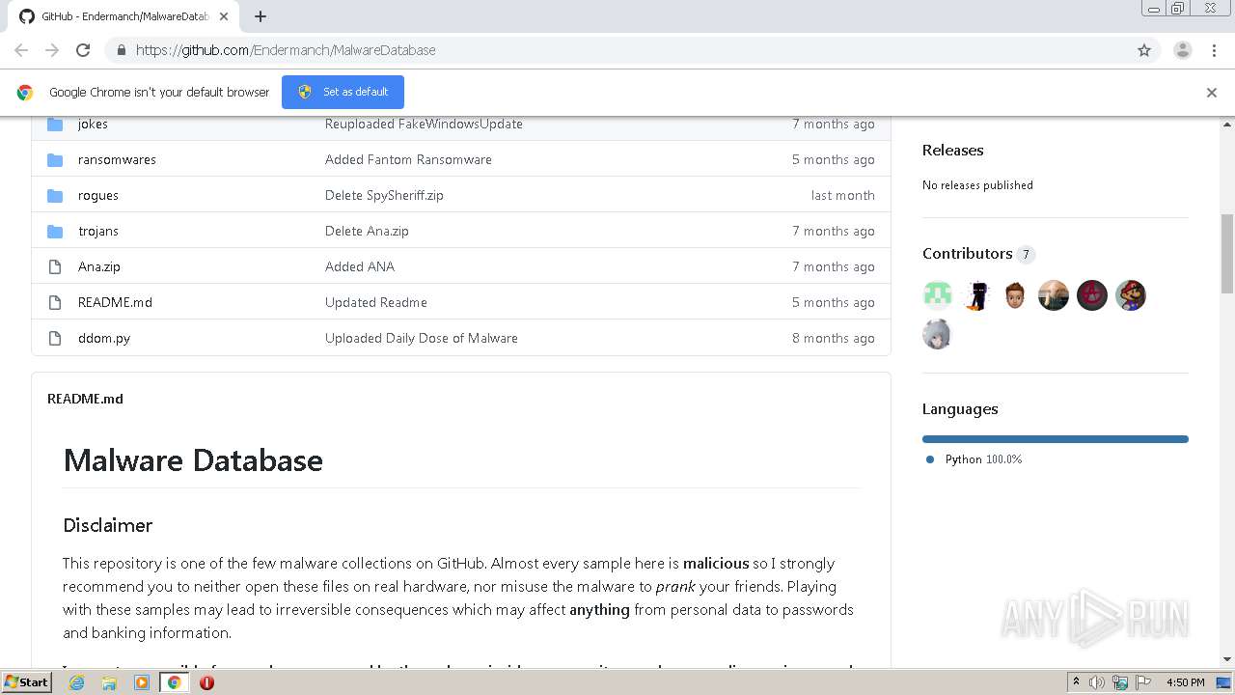
Task: Open the ddom.py file link
Action: (104, 338)
